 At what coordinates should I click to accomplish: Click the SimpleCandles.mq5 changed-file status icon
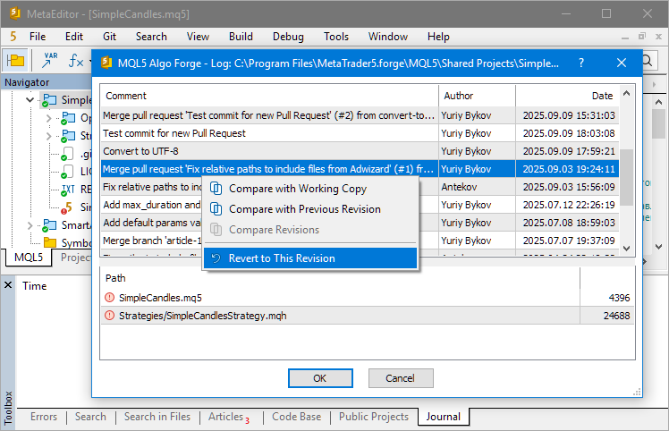(x=110, y=298)
